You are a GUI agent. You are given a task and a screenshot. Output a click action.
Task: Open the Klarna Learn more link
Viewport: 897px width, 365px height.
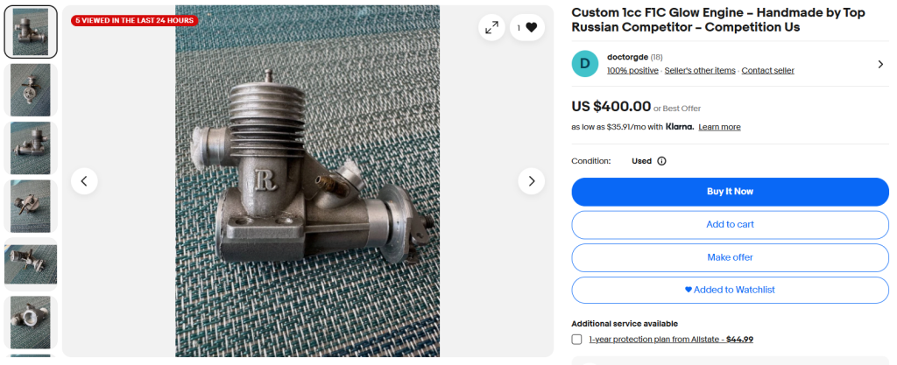pyautogui.click(x=719, y=127)
